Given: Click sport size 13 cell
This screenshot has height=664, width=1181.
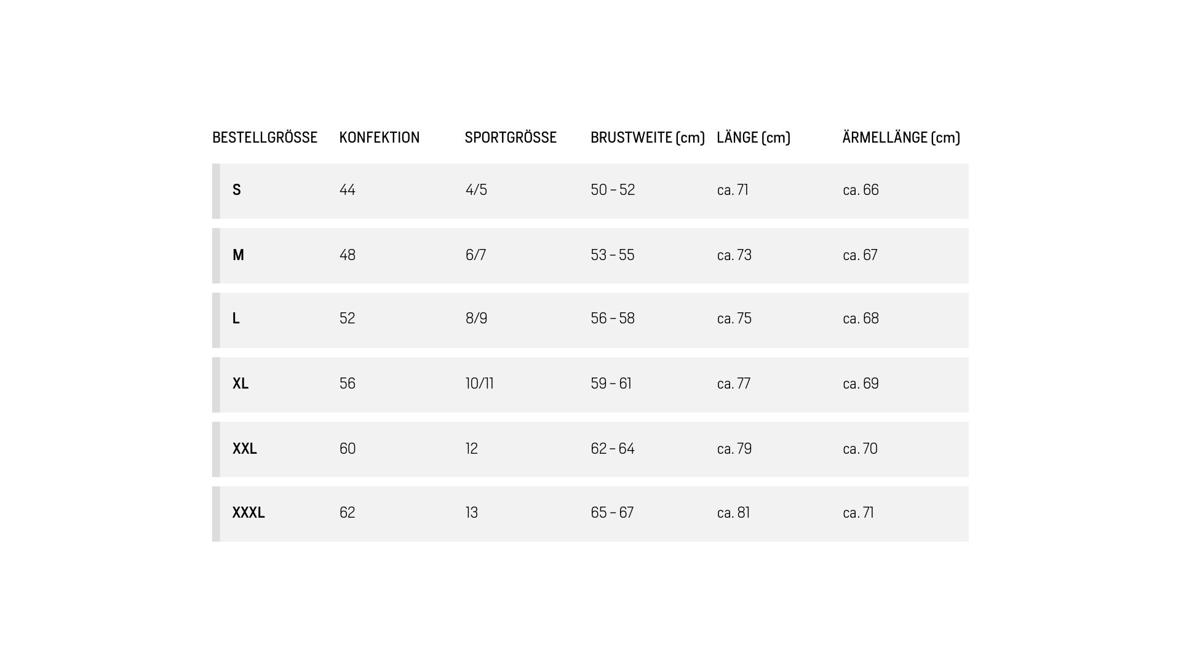Looking at the screenshot, I should [472, 513].
